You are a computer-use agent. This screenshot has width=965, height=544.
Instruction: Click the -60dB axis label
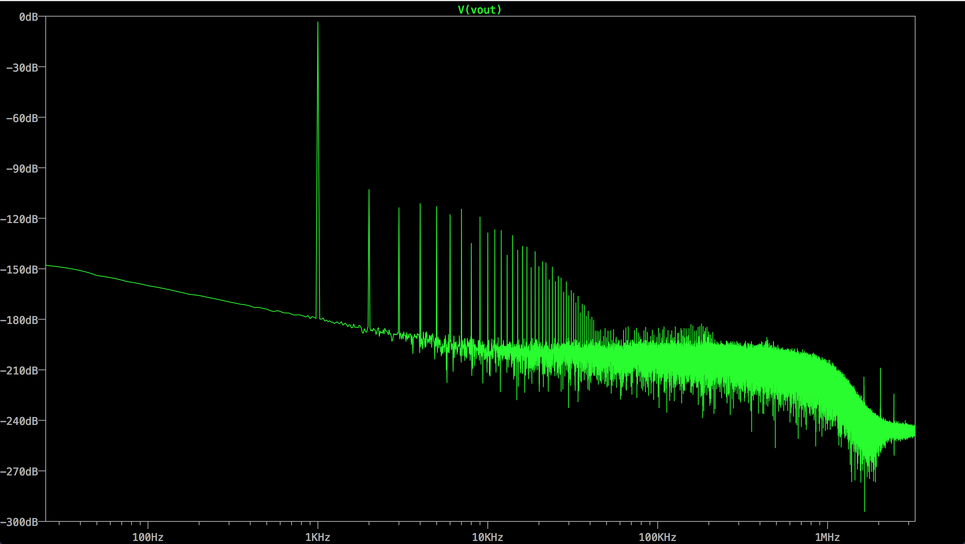(22, 118)
